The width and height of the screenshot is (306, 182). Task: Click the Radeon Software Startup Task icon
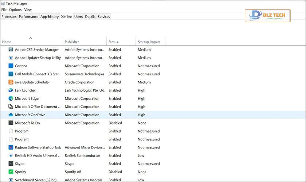click(11, 147)
